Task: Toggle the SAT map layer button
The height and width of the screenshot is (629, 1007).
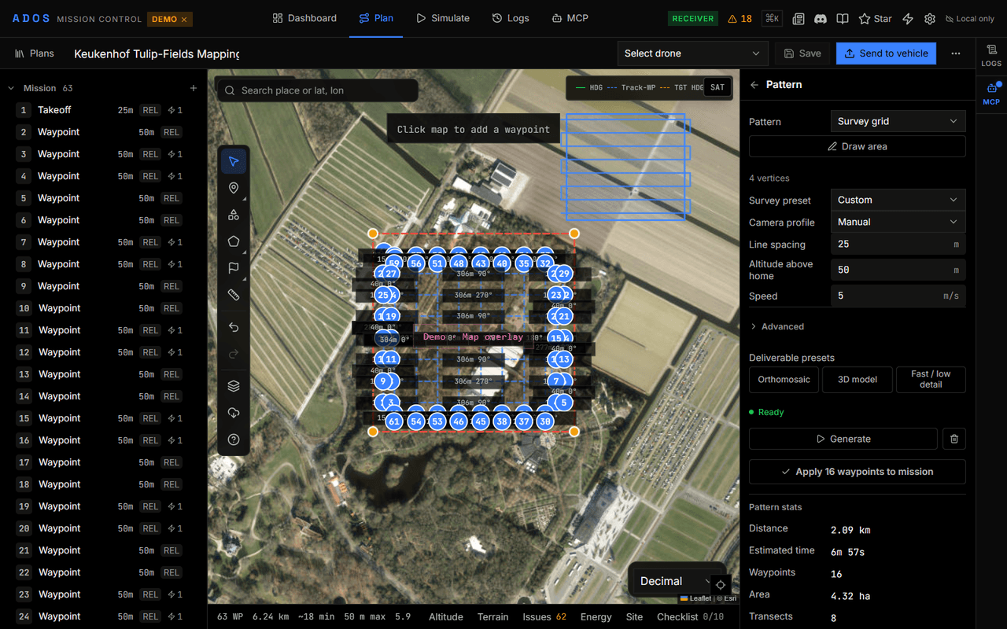Action: point(717,87)
